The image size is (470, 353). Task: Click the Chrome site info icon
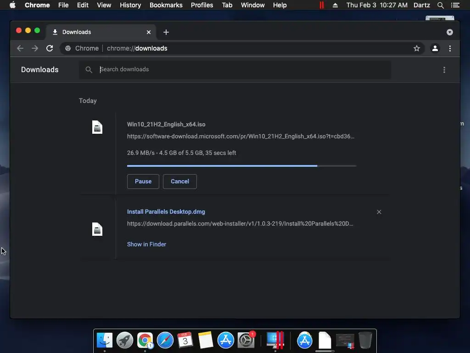[68, 48]
